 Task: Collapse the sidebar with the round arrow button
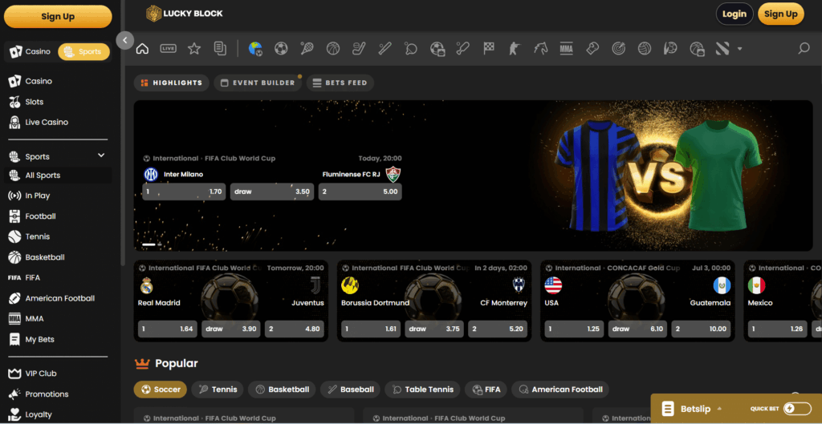click(124, 40)
